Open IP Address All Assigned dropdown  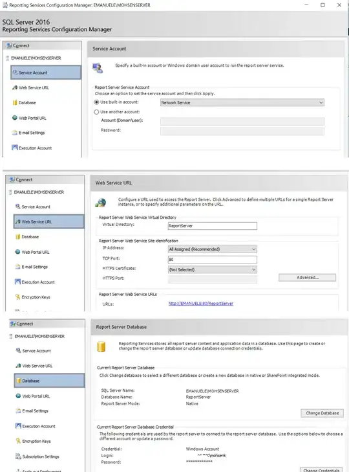click(213, 249)
